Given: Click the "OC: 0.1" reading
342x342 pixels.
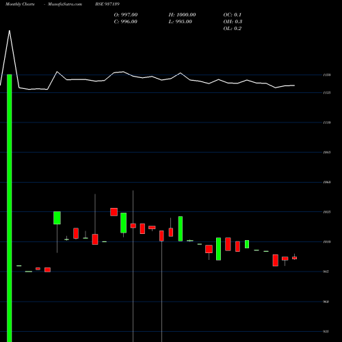Looking at the screenshot, I should point(232,15).
